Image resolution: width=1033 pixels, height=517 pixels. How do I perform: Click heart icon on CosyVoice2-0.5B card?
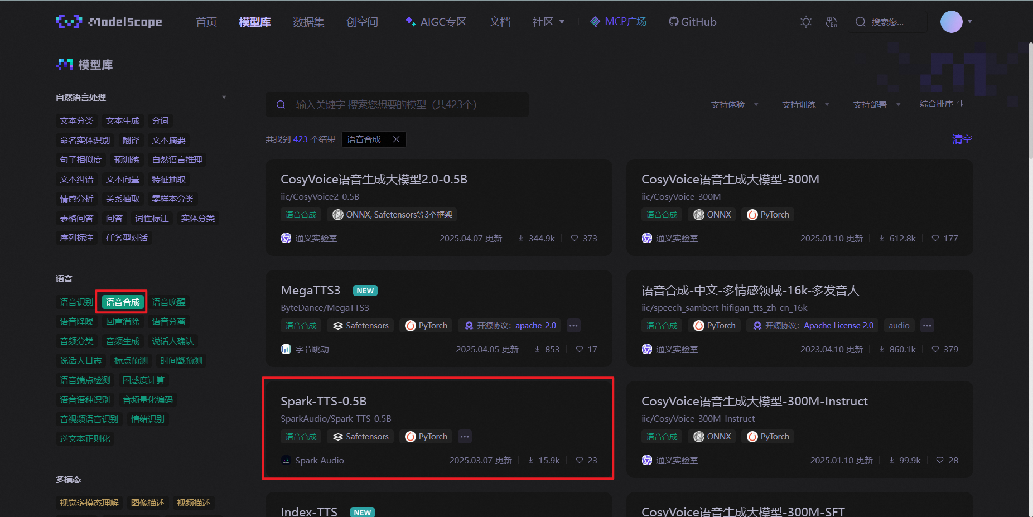(x=575, y=238)
